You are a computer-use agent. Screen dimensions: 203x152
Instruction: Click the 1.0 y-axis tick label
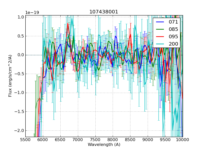21,17
